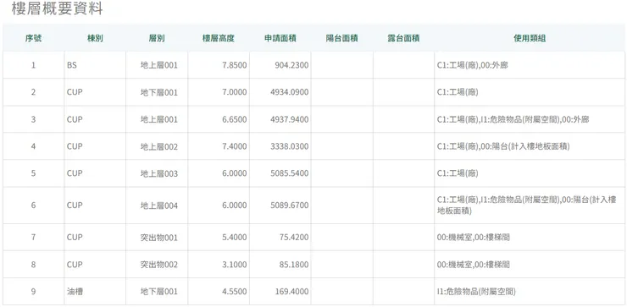Click the usage cell of row 6
This screenshot has width=627, height=307.
tap(530, 206)
